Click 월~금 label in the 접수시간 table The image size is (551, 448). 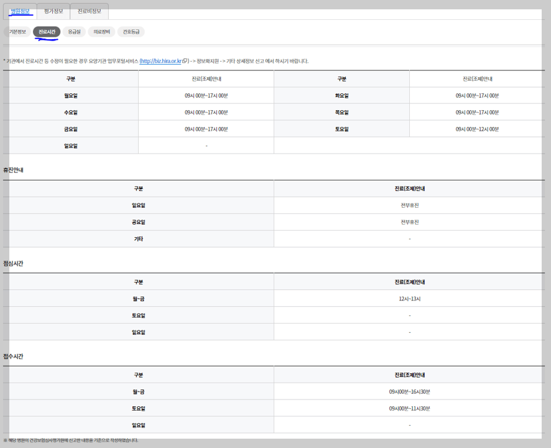[x=139, y=392]
